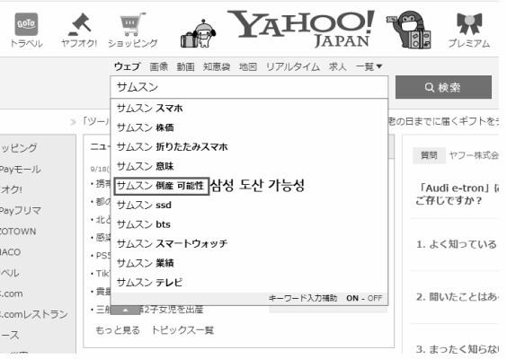Choose suggestion サムスン 株価

[249, 127]
